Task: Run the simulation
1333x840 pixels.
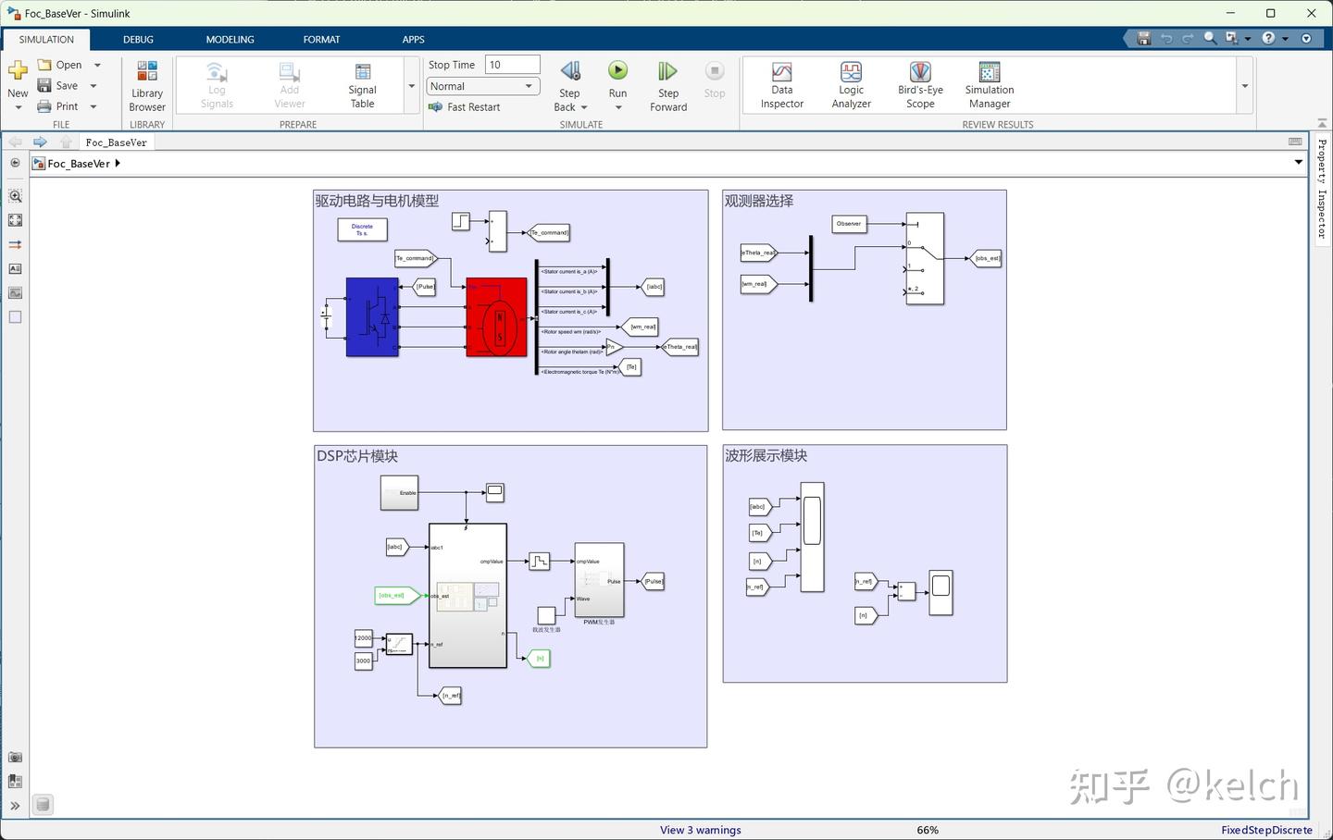Action: (617, 70)
